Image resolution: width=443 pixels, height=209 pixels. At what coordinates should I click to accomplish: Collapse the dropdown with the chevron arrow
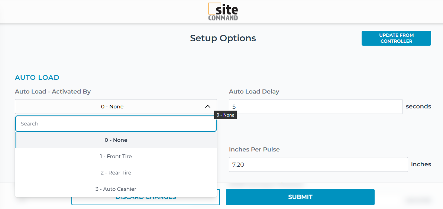tap(207, 107)
